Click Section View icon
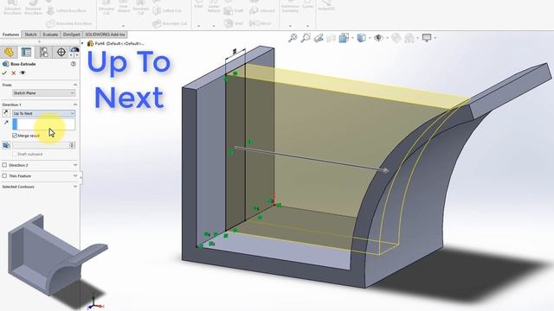Image resolution: width=554 pixels, height=311 pixels. pos(331,38)
